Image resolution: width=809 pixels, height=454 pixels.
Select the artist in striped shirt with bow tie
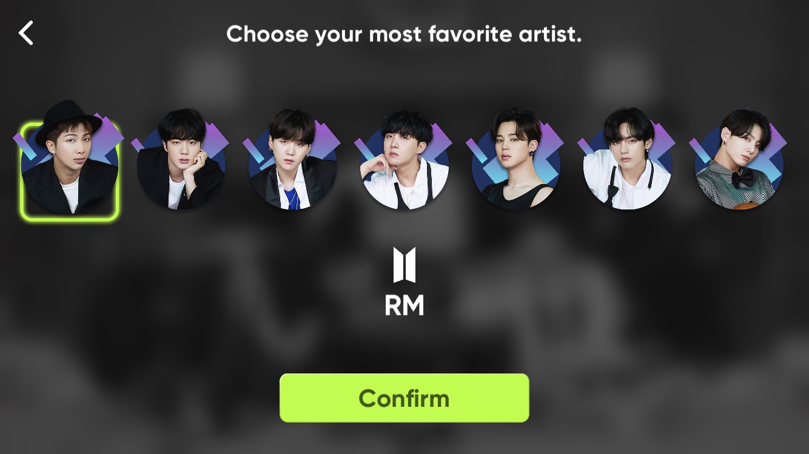[x=739, y=160]
